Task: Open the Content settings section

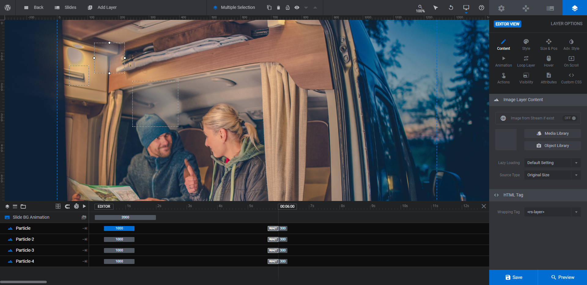Action: (504, 45)
